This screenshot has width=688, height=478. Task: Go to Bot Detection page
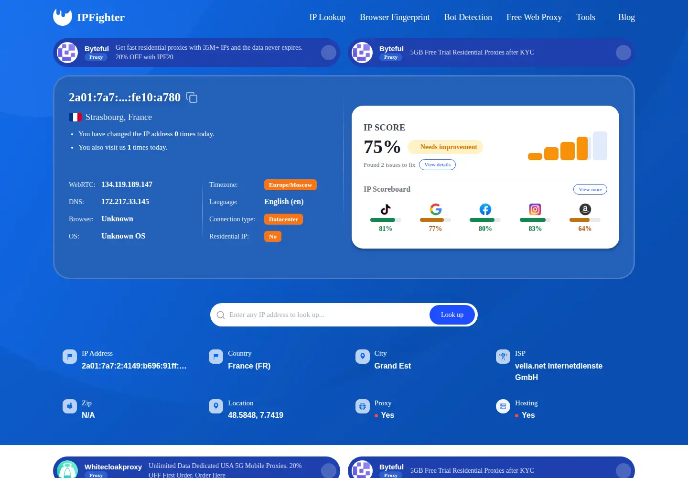tap(468, 17)
